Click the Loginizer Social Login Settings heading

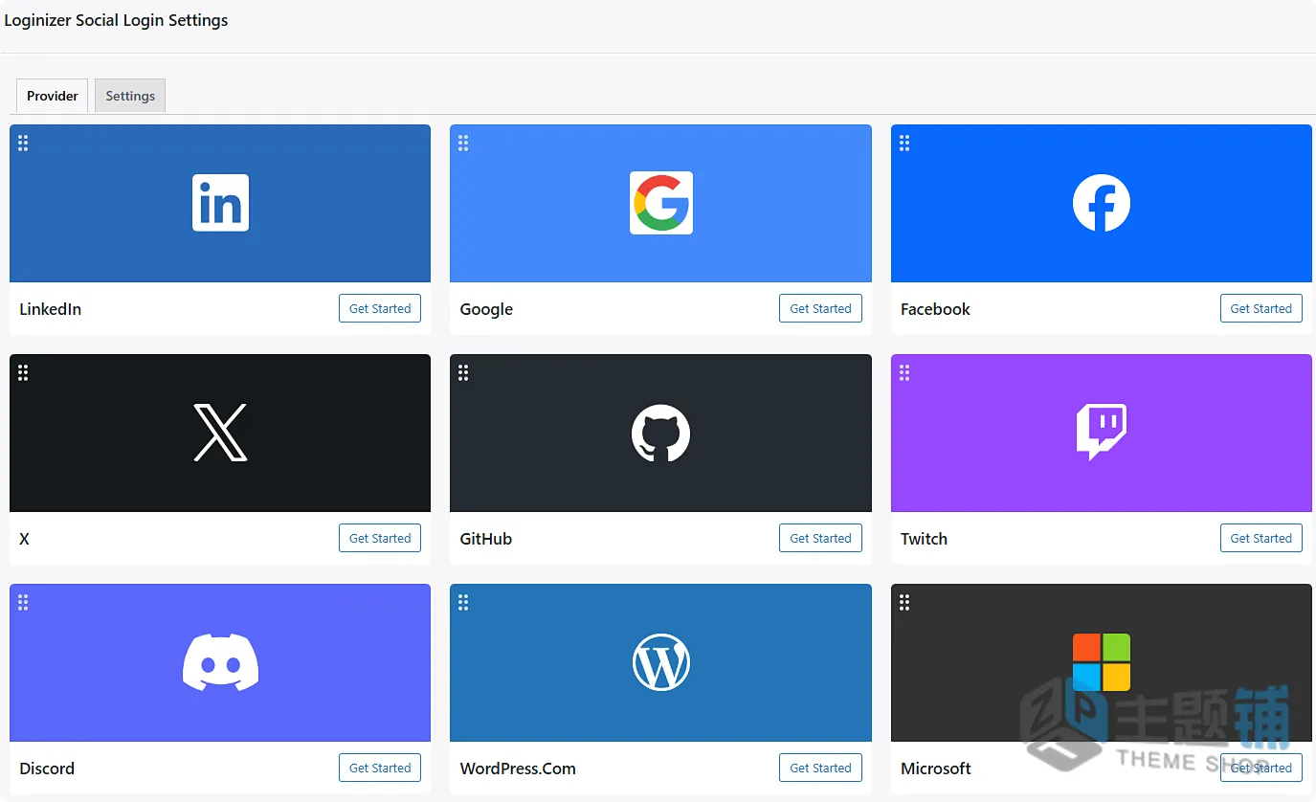(x=116, y=20)
